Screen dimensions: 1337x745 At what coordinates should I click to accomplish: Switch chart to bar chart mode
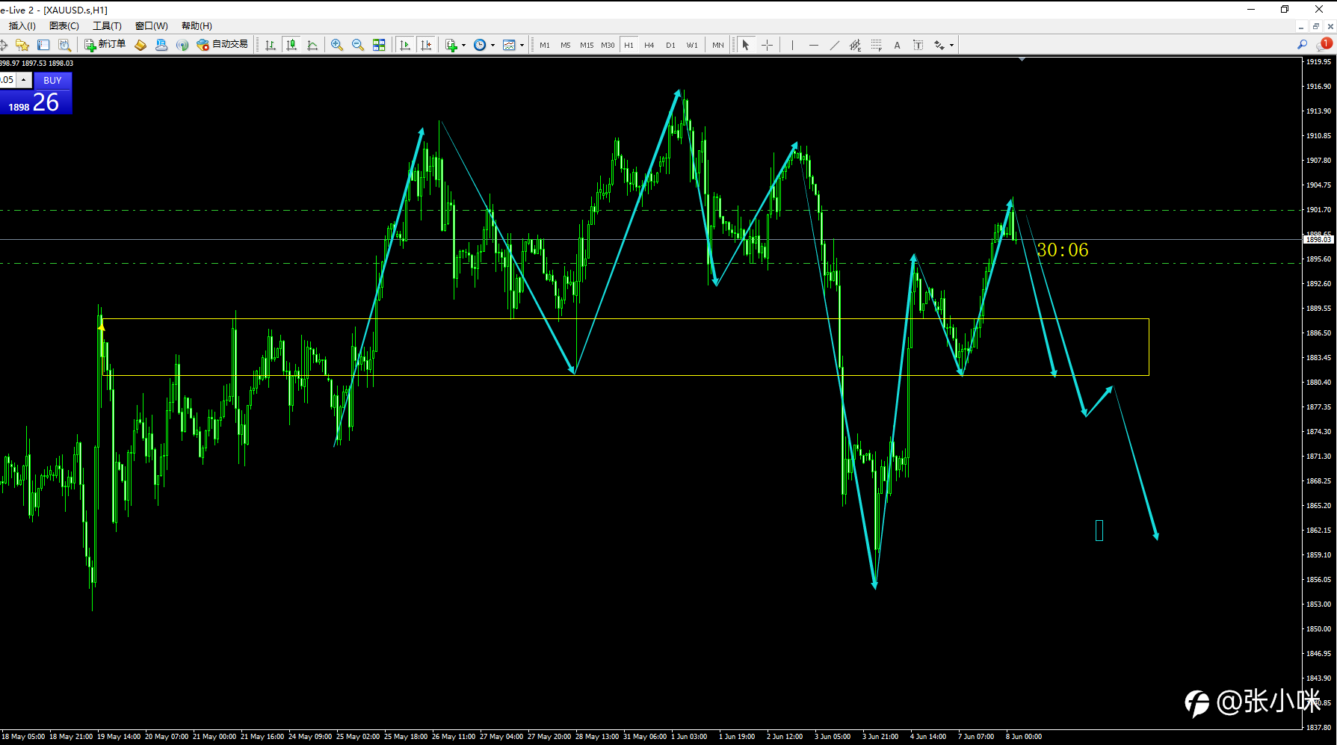(271, 45)
